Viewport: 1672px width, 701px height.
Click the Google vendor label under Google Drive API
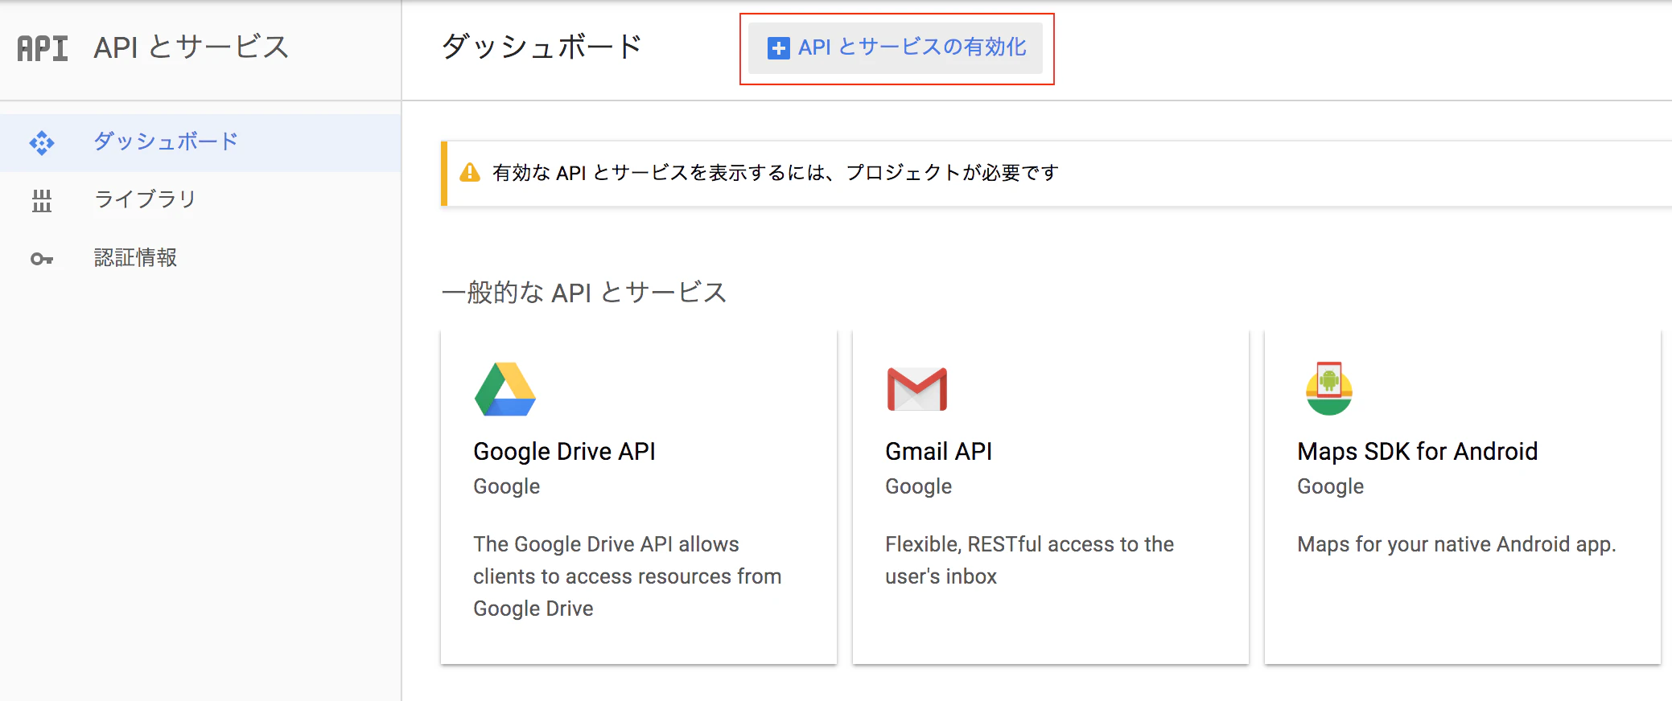506,486
